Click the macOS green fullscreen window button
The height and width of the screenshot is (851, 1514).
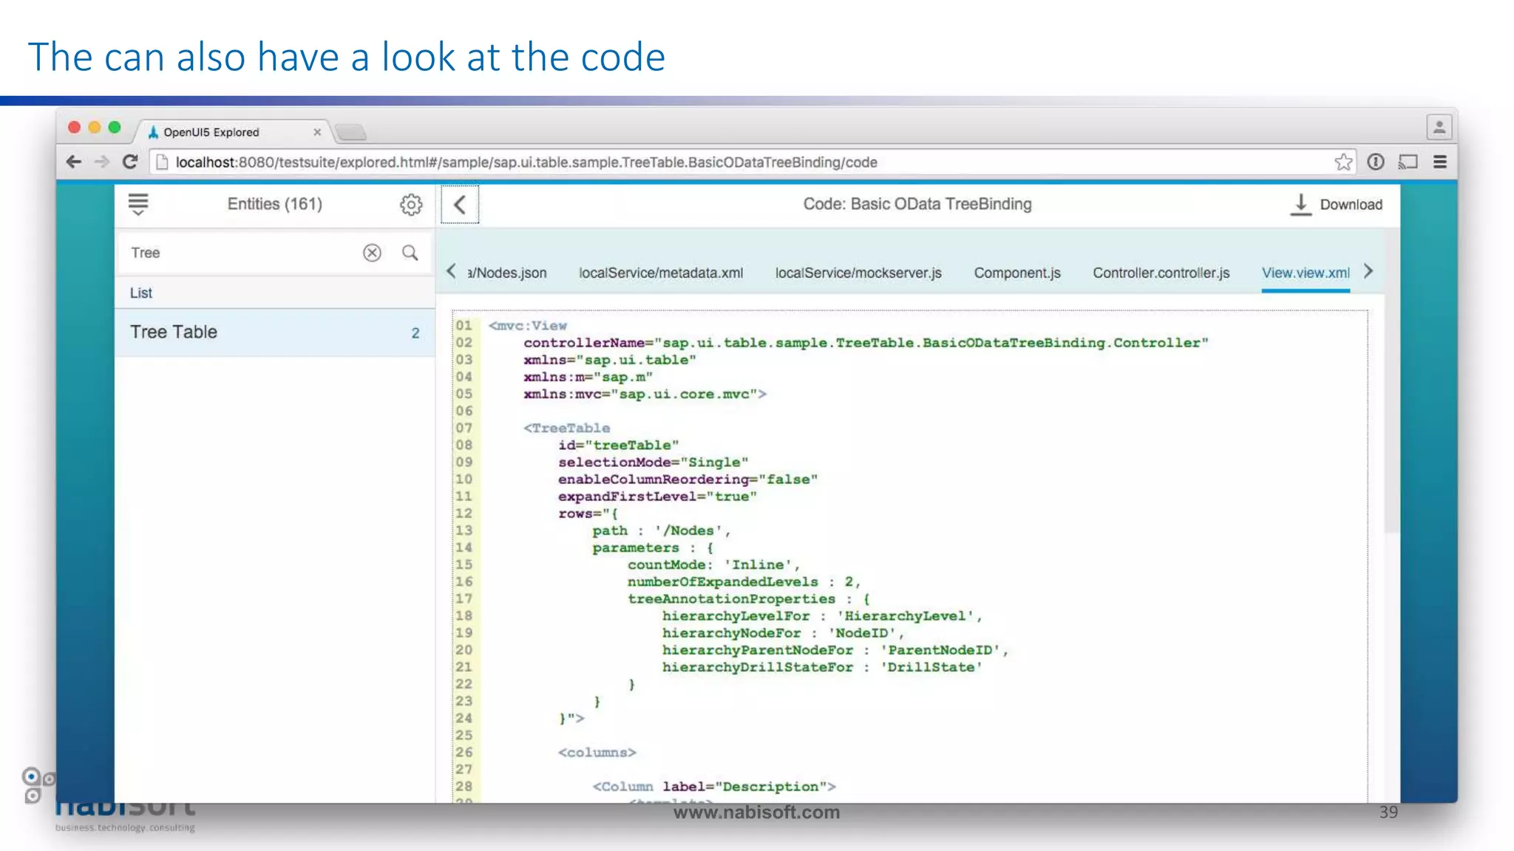click(115, 127)
